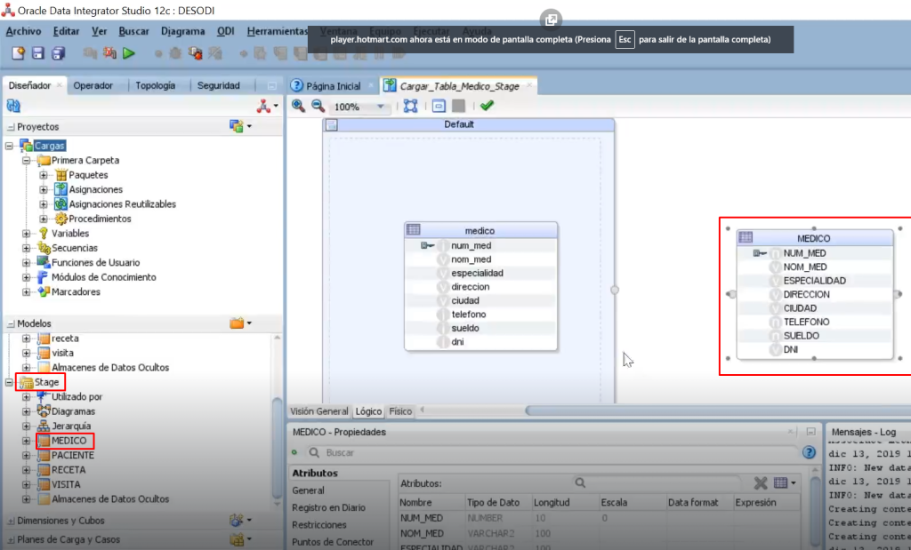Select the MEDICO target datastore table icon
911x550 pixels.
[x=746, y=237]
